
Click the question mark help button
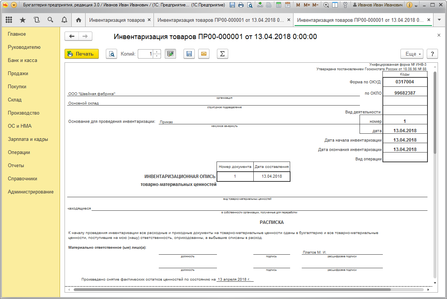tap(432, 54)
